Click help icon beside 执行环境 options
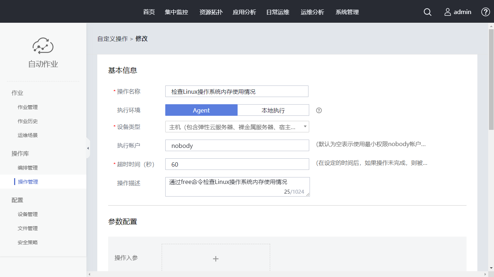494x277 pixels. pyautogui.click(x=319, y=110)
